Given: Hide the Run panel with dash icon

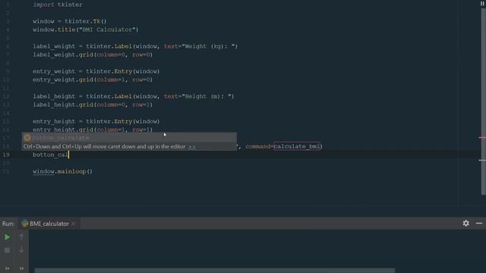Looking at the screenshot, I should coord(479,223).
